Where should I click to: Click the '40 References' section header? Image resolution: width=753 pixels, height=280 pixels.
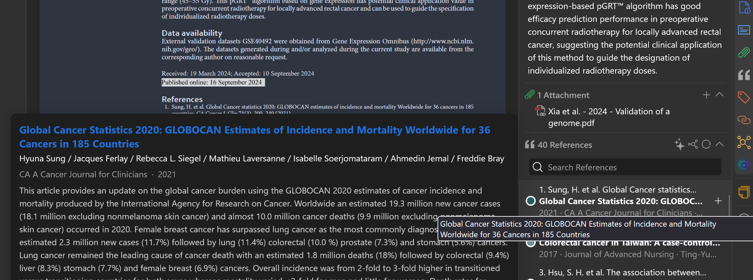pos(564,145)
